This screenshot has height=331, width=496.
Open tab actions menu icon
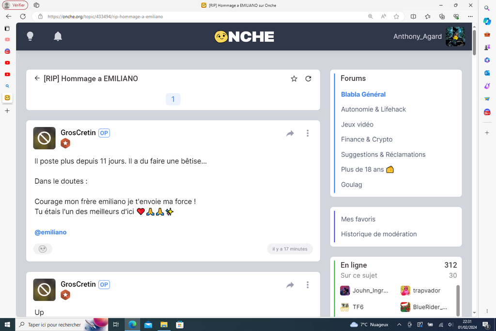[7, 29]
